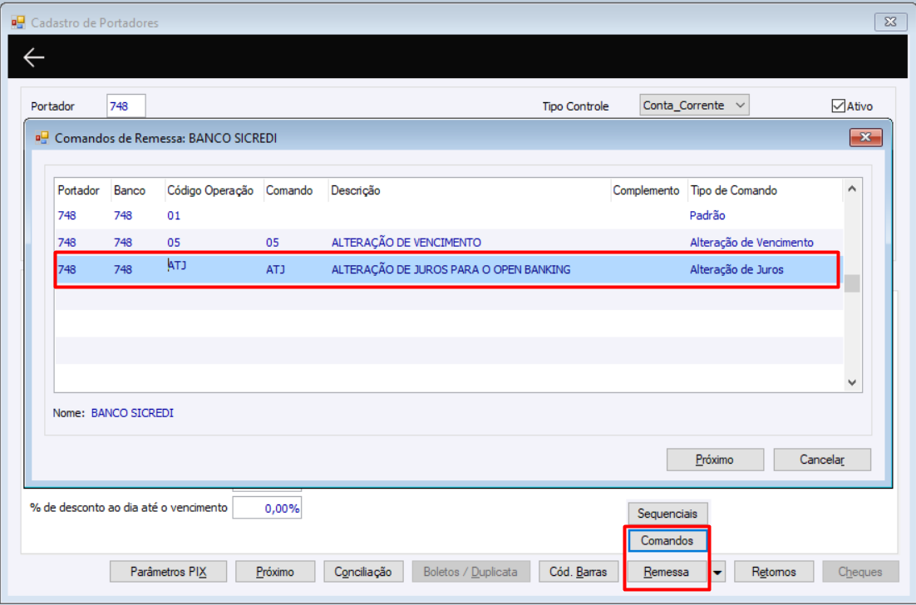Close the Cadastro de Portadores window
The width and height of the screenshot is (916, 605).
click(890, 22)
